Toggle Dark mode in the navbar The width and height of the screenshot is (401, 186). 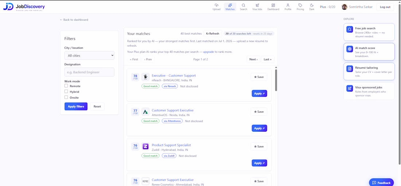(311, 7)
